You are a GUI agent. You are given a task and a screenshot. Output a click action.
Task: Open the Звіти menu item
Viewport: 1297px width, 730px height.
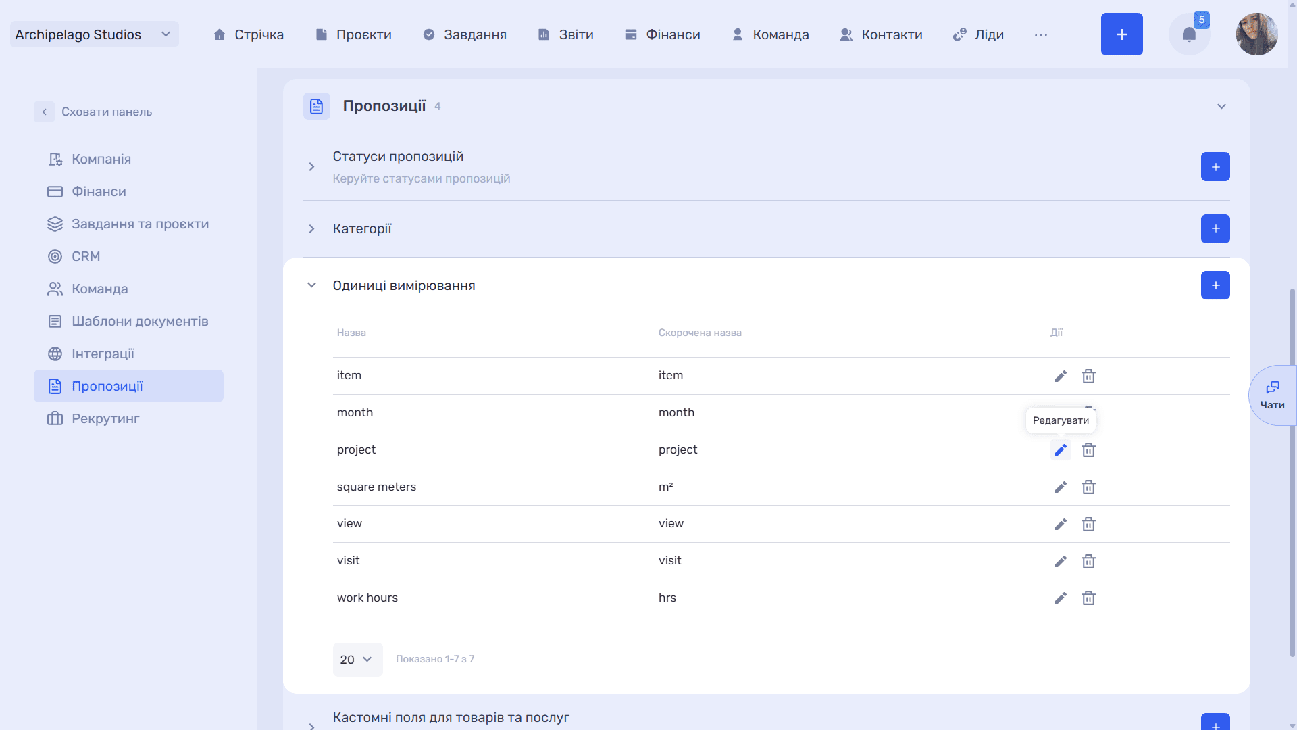[566, 34]
